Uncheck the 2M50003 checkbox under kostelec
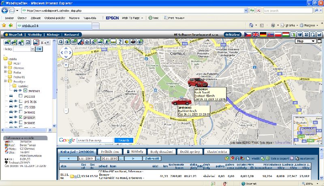 [x=25, y=91]
